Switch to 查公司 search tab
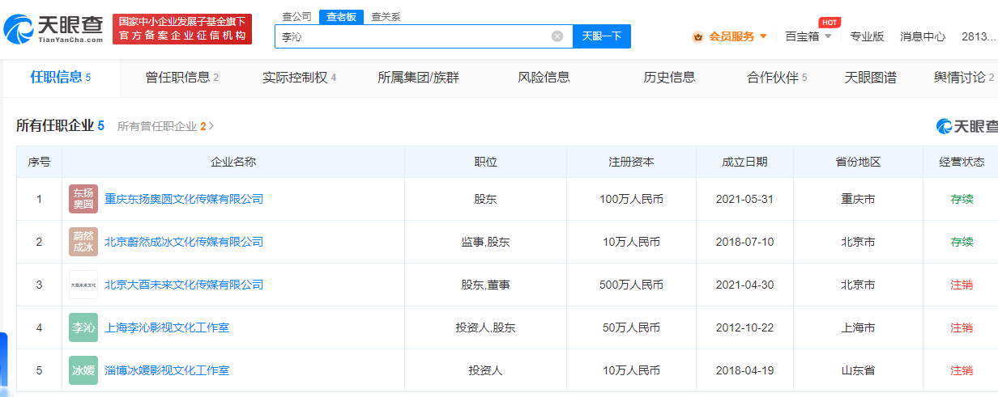This screenshot has height=397, width=998. pyautogui.click(x=296, y=16)
